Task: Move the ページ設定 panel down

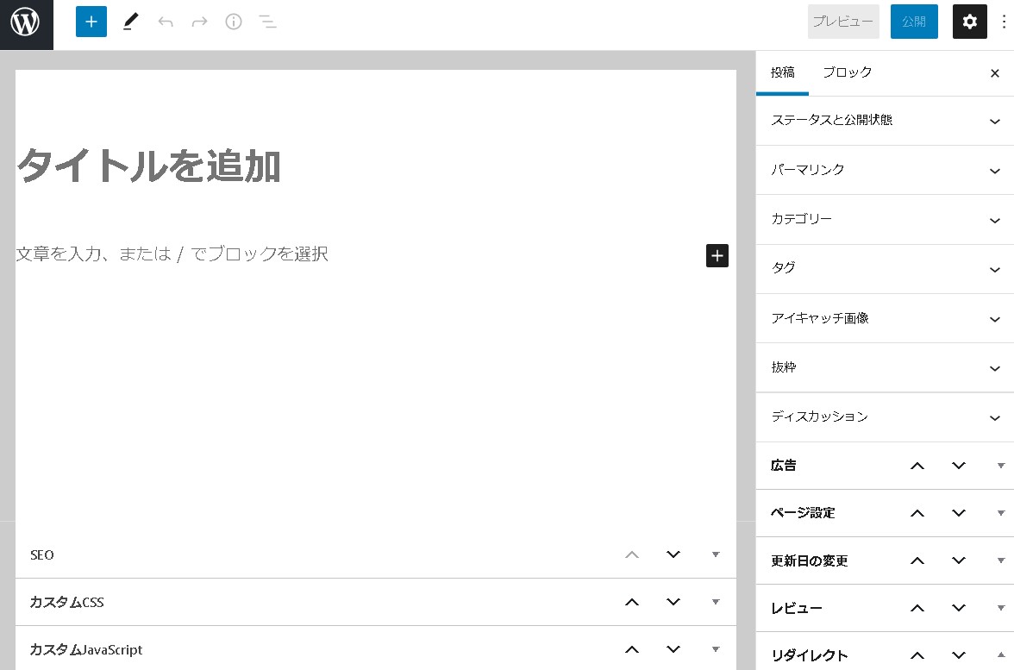Action: (959, 513)
